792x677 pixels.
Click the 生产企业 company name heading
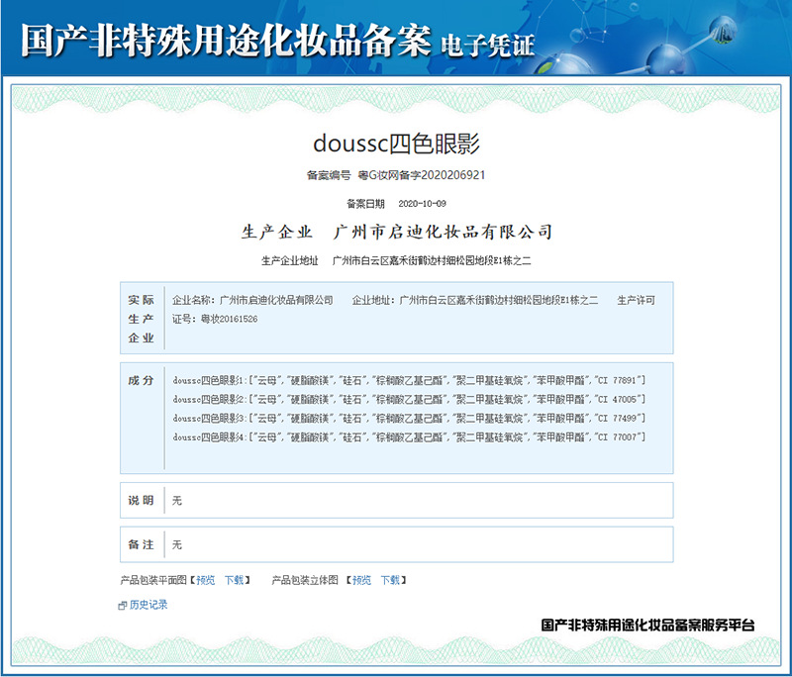[x=443, y=232]
